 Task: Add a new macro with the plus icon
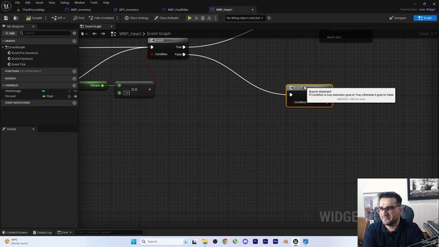[74, 78]
